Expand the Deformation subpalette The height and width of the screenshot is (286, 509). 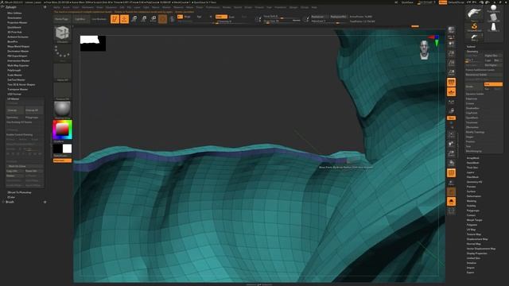pos(474,196)
